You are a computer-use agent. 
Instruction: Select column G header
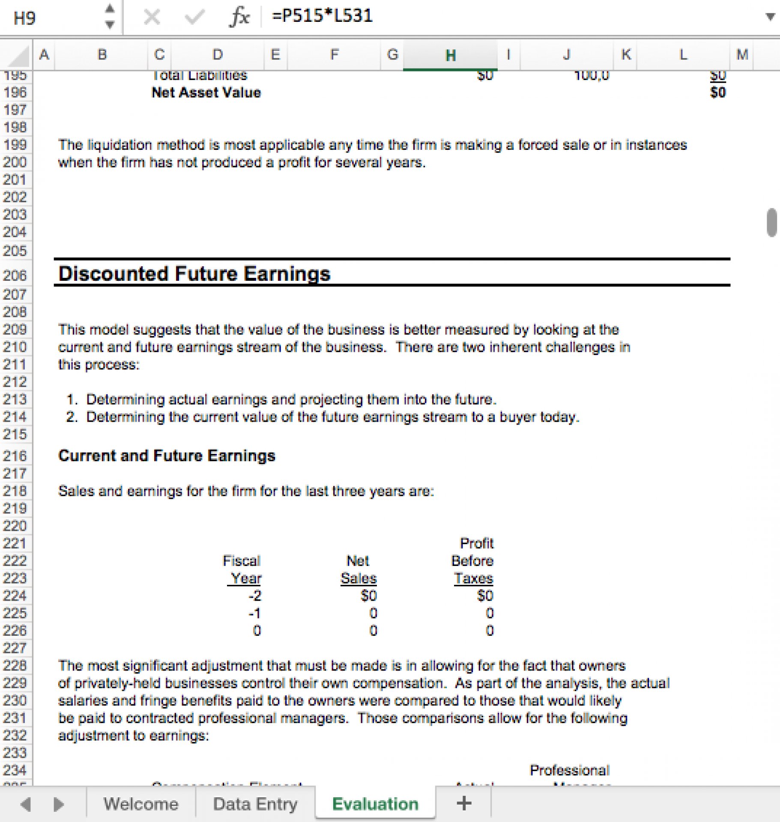[x=392, y=55]
